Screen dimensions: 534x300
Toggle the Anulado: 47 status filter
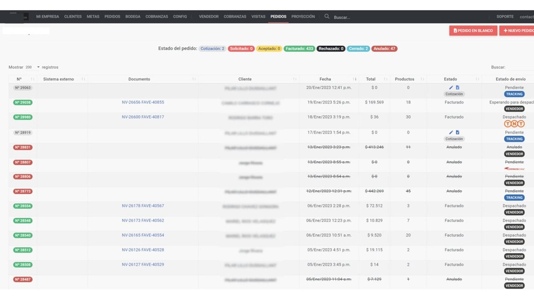(x=384, y=49)
